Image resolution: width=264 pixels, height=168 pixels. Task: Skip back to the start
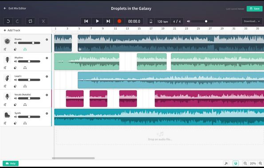coord(86,21)
